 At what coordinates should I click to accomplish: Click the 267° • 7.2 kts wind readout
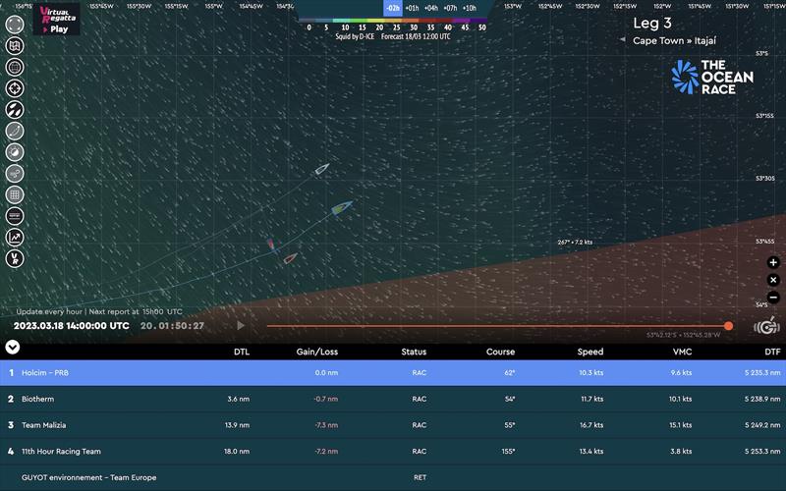click(x=575, y=242)
